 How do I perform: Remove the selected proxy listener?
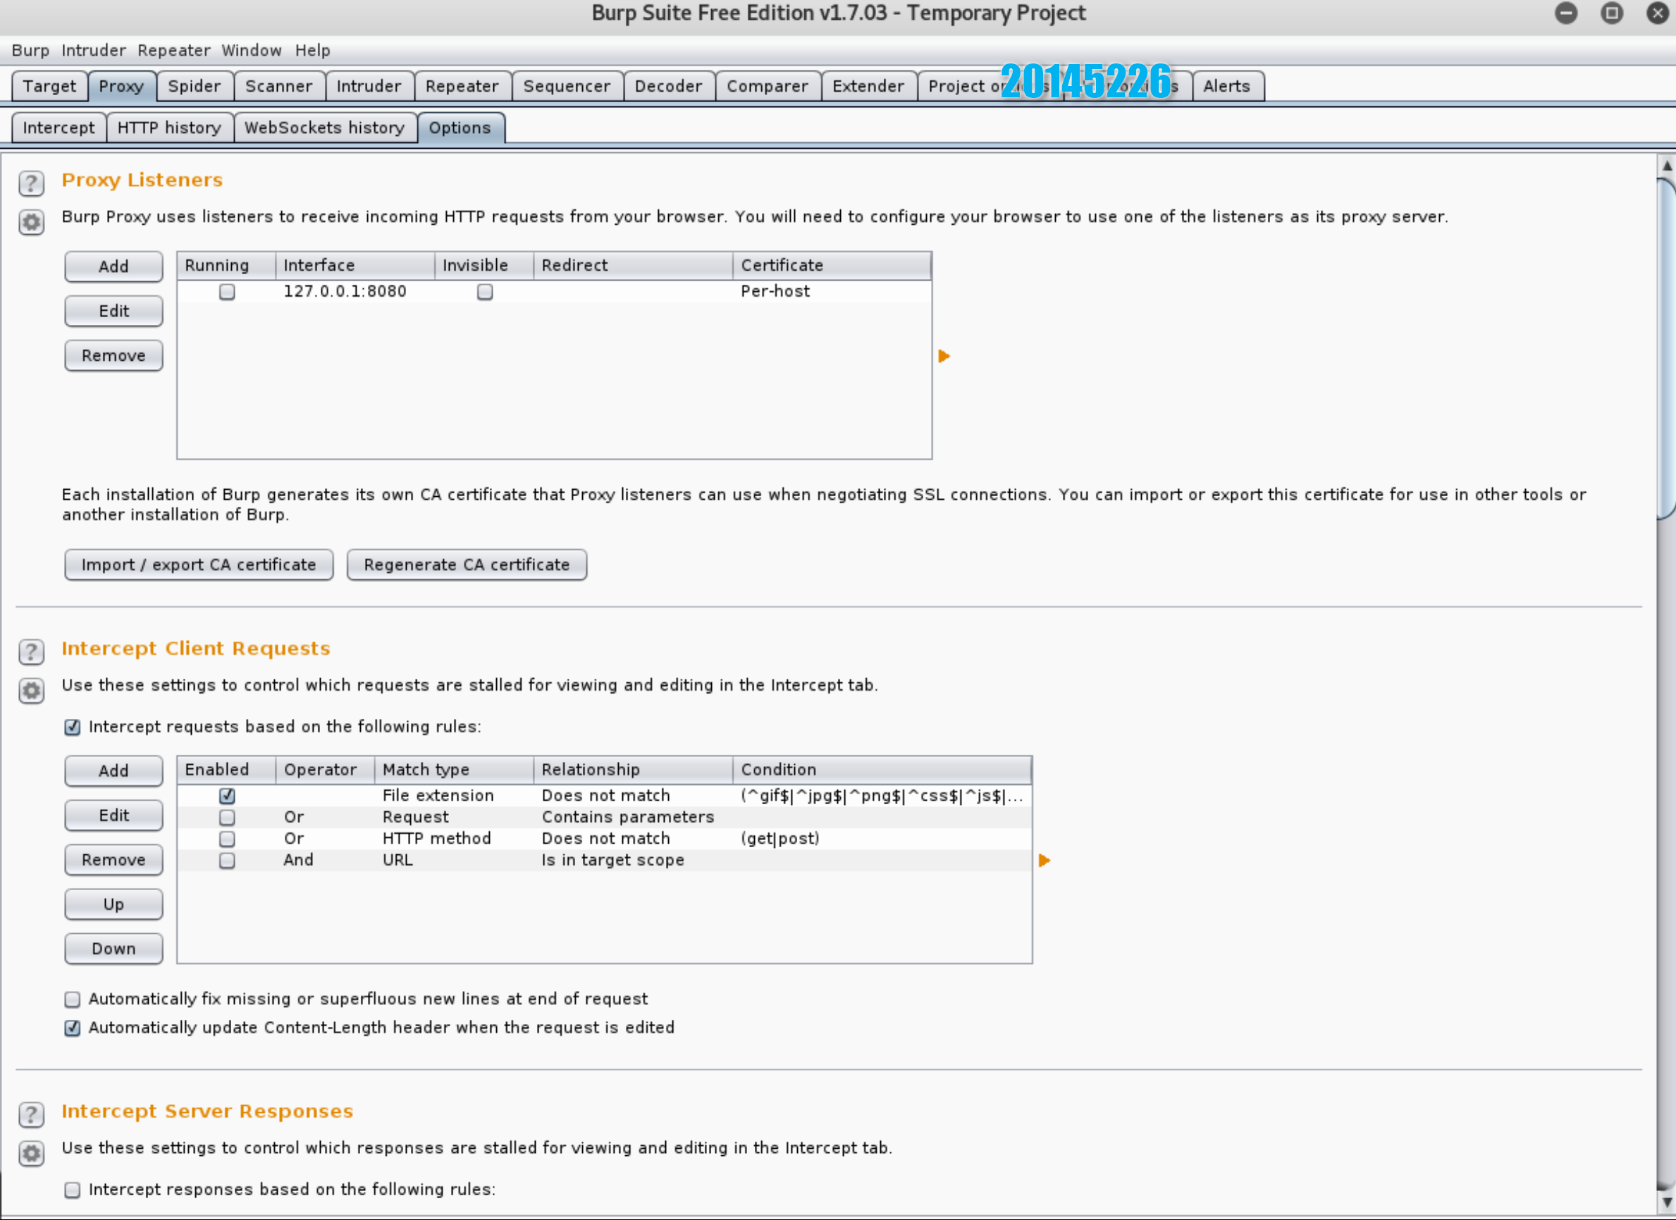click(113, 355)
